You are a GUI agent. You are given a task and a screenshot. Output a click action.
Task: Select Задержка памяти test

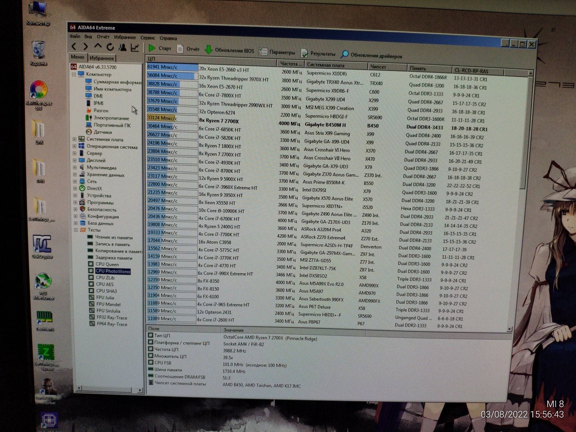click(110, 258)
